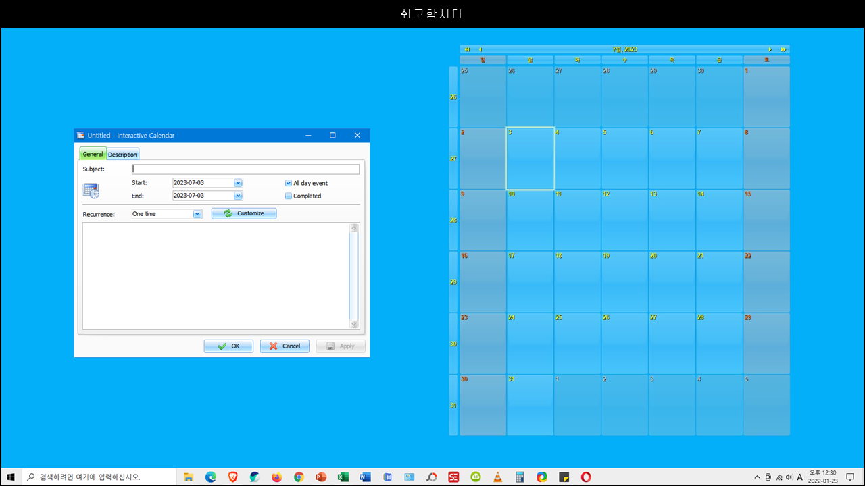865x486 pixels.
Task: Open VLC media player from taskbar
Action: click(498, 477)
